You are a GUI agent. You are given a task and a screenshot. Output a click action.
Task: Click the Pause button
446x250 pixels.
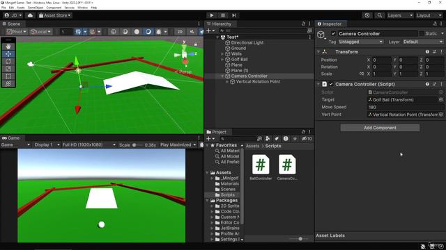tap(223, 15)
